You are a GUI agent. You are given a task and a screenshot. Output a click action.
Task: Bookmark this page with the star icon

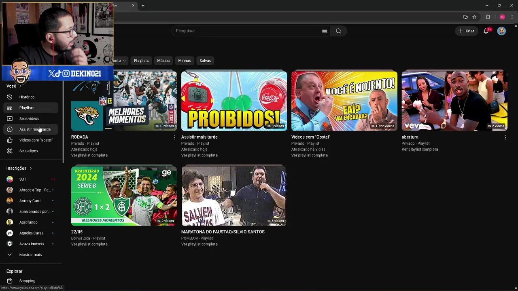[x=474, y=17]
